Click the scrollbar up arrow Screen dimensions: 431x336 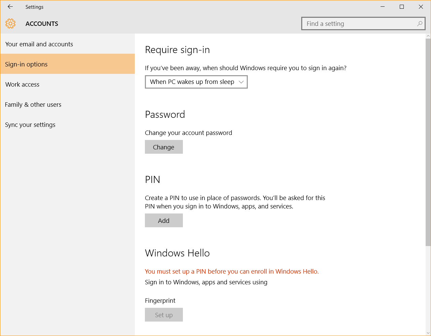click(428, 36)
